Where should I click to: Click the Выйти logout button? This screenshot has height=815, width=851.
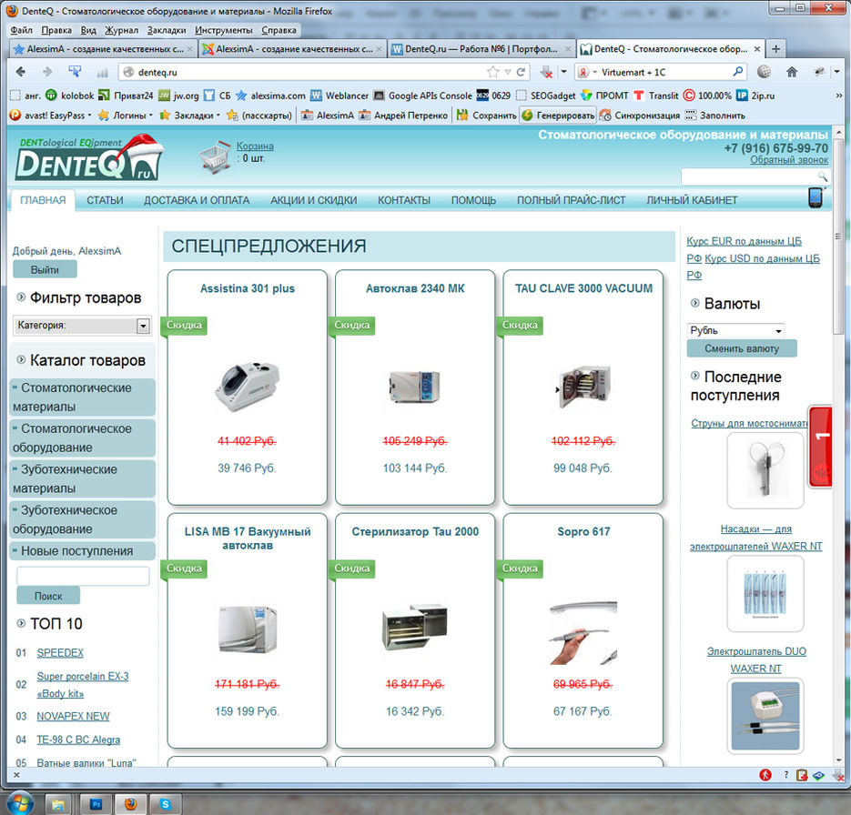[x=45, y=269]
